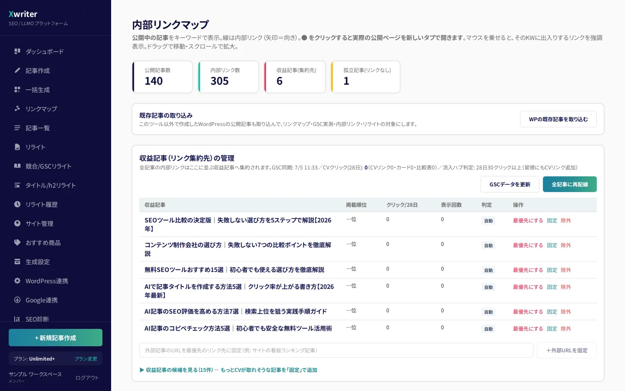Click the プラン変更 link
Screen dimensions: 625x391
[86, 359]
